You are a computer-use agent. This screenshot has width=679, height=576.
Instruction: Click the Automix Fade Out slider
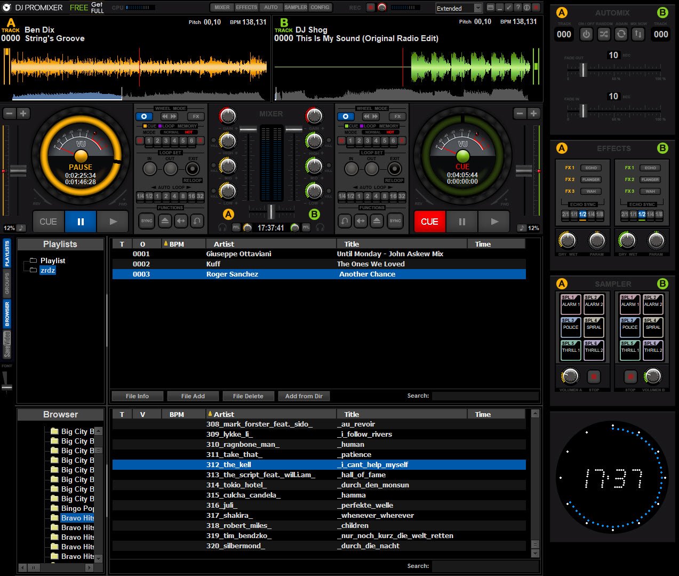pos(584,69)
